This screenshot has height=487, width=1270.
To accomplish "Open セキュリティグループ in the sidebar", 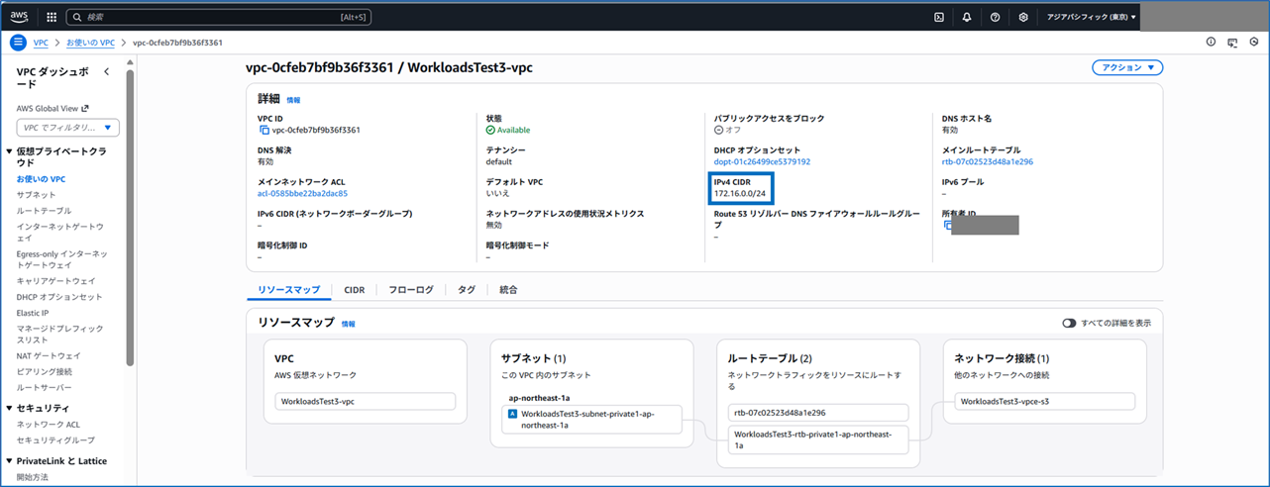I will (x=55, y=439).
